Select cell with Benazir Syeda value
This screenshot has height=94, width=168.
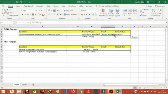[x=91, y=49]
